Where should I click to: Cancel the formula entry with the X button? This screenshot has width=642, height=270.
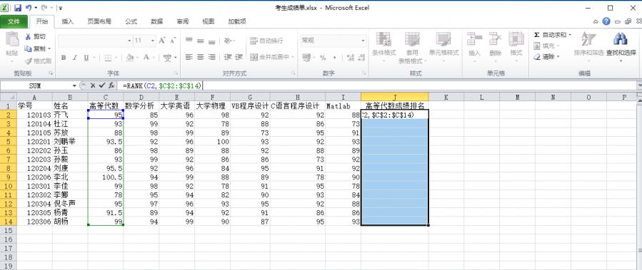pos(93,85)
